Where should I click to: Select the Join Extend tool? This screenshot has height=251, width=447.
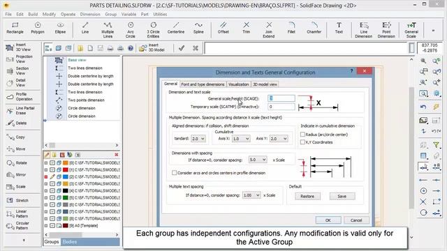tap(268, 29)
